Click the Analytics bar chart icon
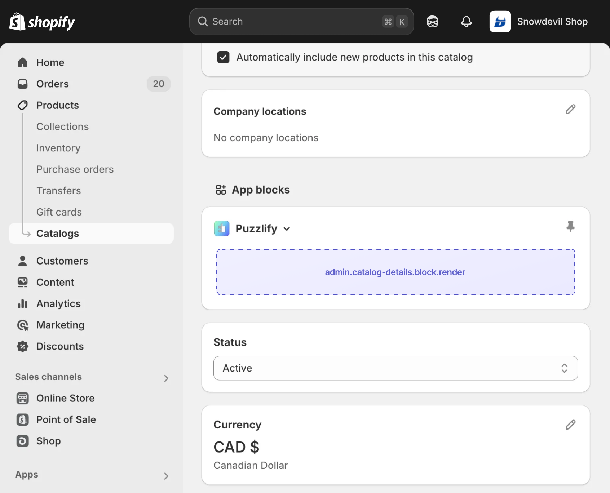610x493 pixels. click(x=23, y=304)
